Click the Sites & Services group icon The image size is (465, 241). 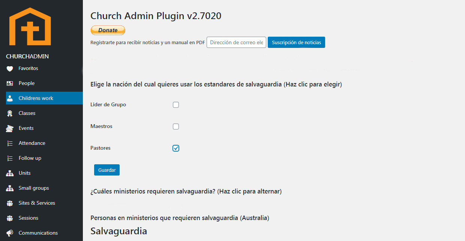click(x=10, y=203)
